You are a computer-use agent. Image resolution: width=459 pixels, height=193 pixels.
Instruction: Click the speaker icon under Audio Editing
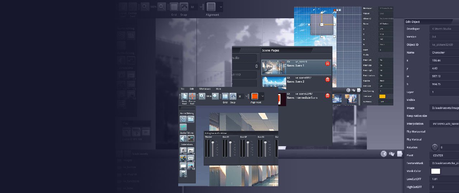183,139
